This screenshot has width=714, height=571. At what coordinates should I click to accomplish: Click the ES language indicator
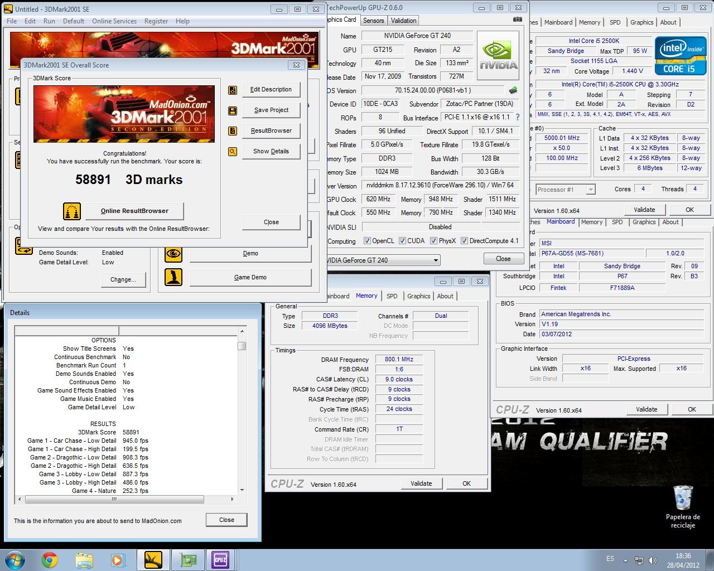[x=610, y=559]
